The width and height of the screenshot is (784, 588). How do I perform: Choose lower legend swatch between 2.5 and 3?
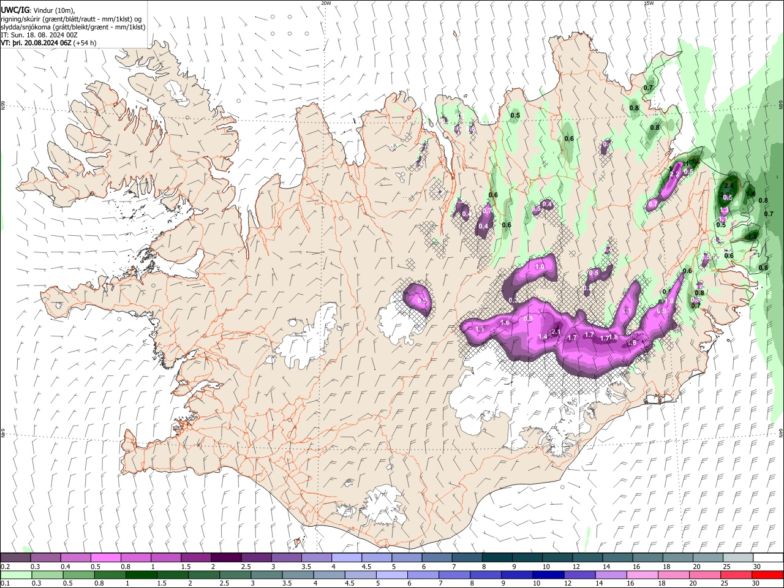pyautogui.click(x=235, y=575)
